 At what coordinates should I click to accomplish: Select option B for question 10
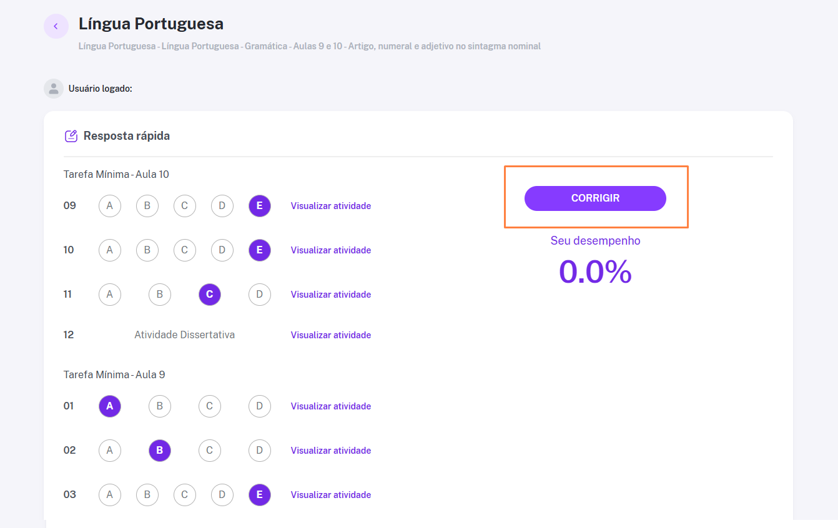147,250
